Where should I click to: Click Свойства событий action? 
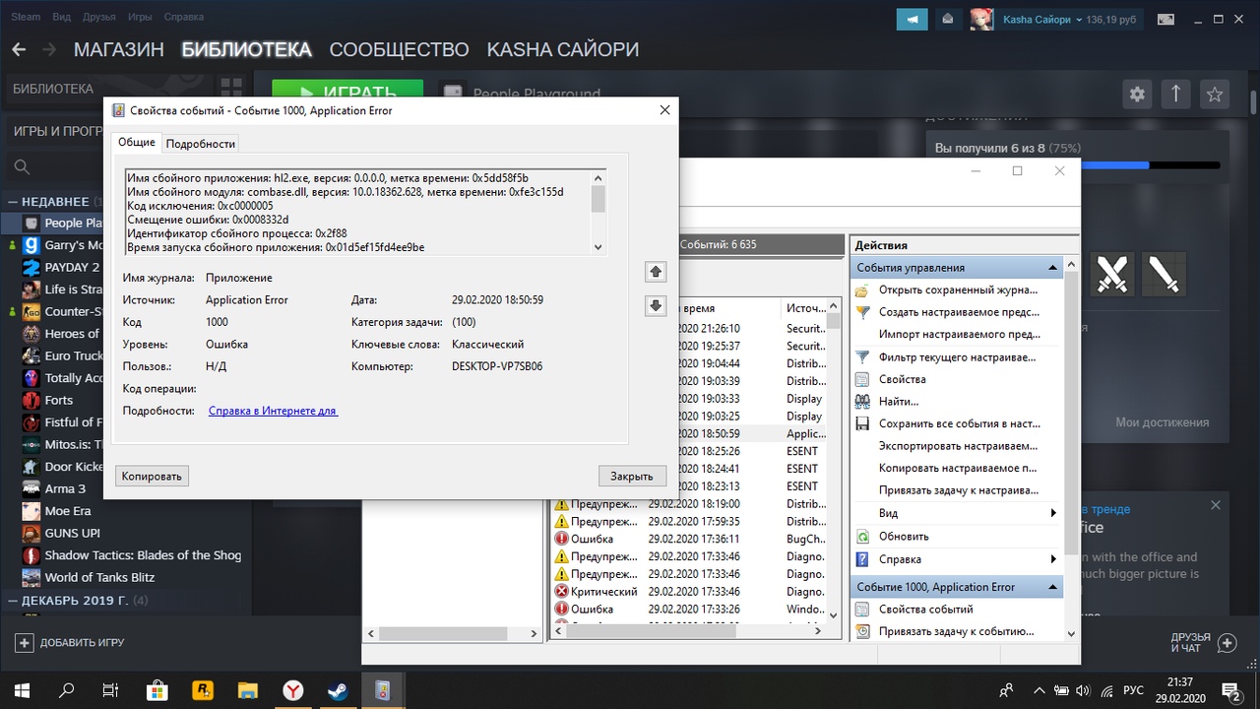pos(926,609)
